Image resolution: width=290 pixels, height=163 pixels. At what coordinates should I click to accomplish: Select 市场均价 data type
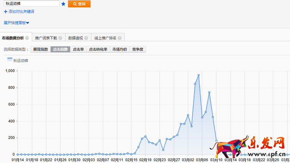pos(120,49)
